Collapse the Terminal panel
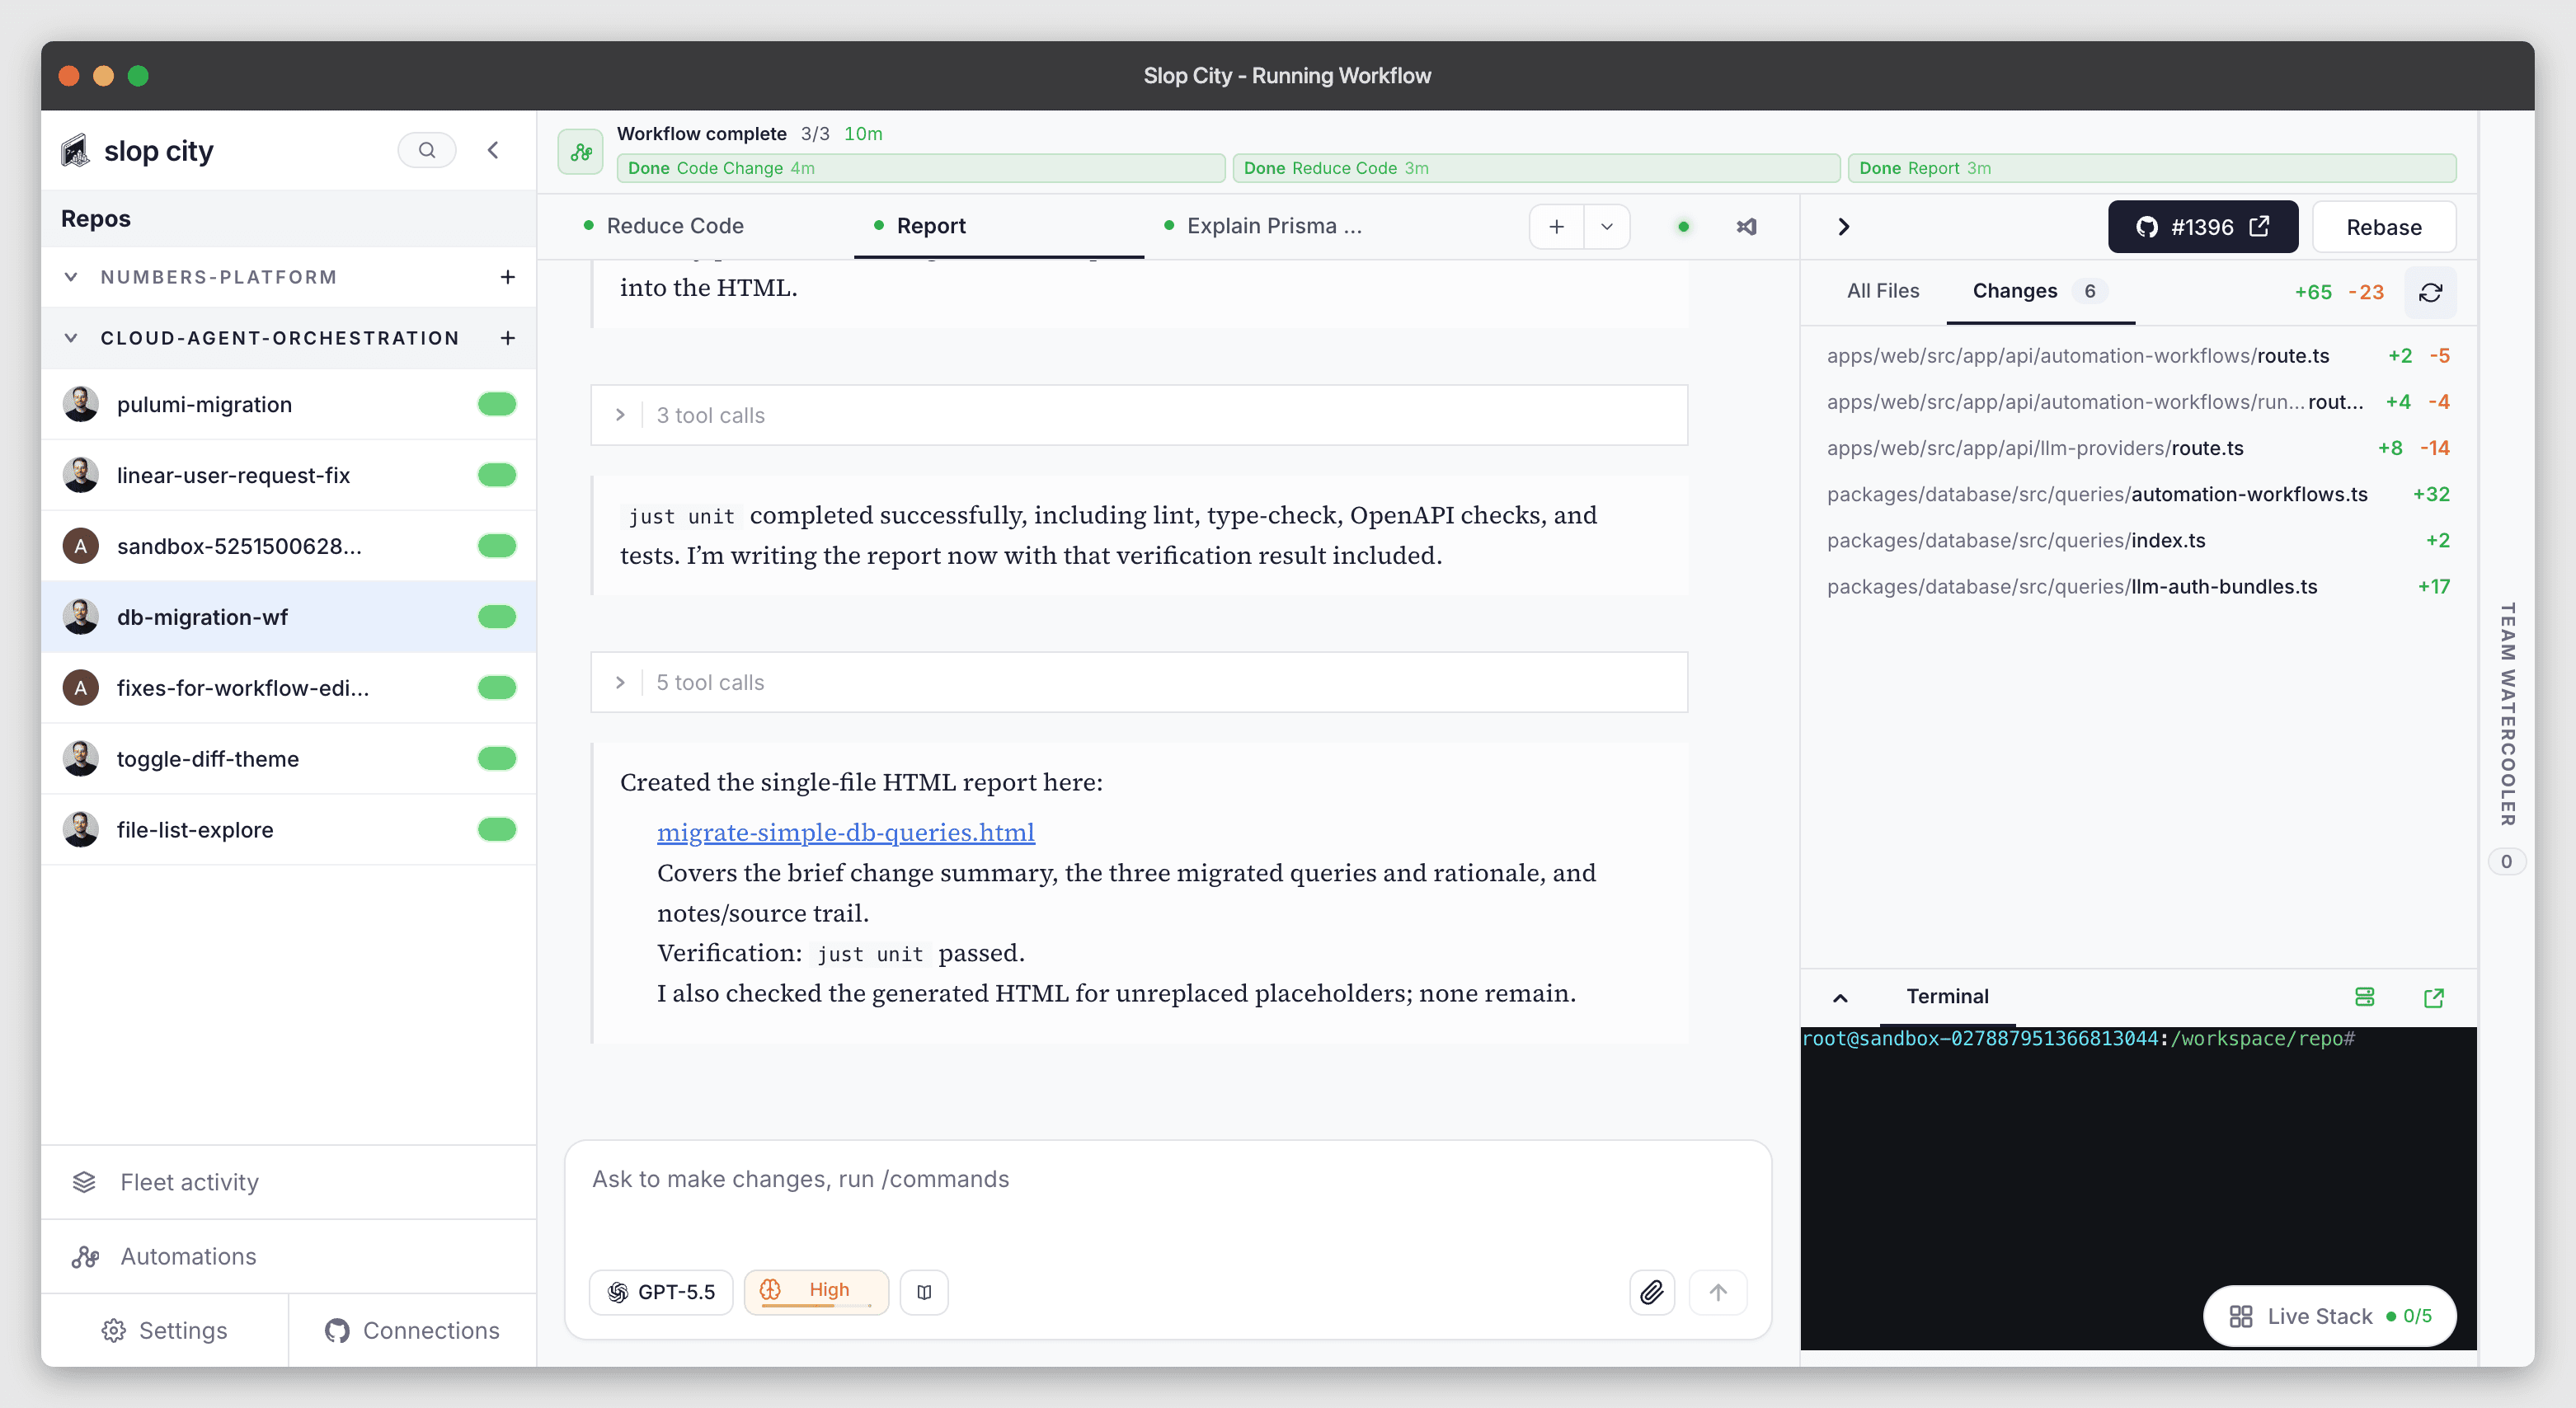 (x=1840, y=997)
